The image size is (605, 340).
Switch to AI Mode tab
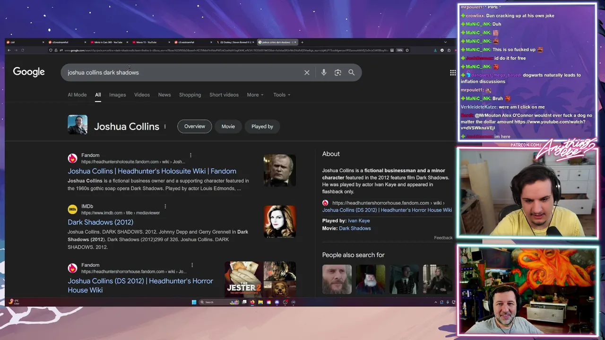pos(77,95)
